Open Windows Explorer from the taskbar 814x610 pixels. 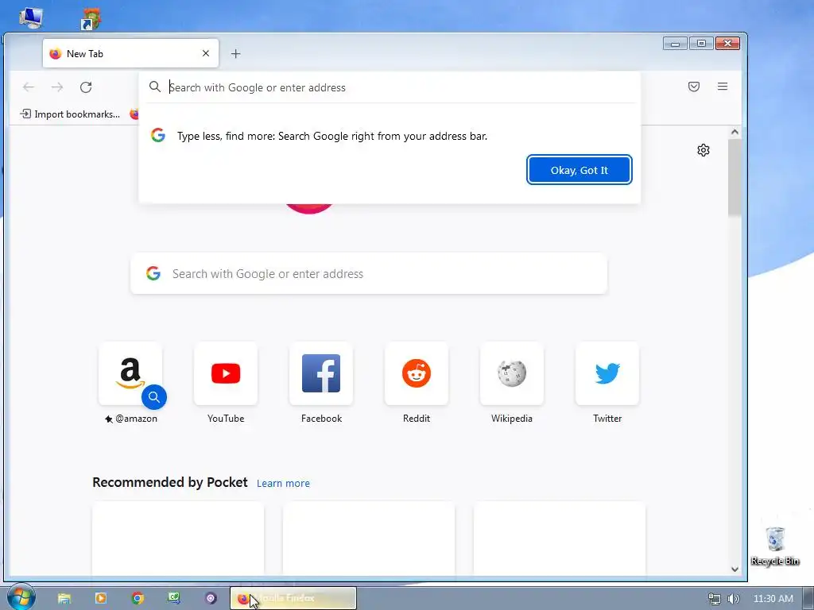click(x=64, y=598)
